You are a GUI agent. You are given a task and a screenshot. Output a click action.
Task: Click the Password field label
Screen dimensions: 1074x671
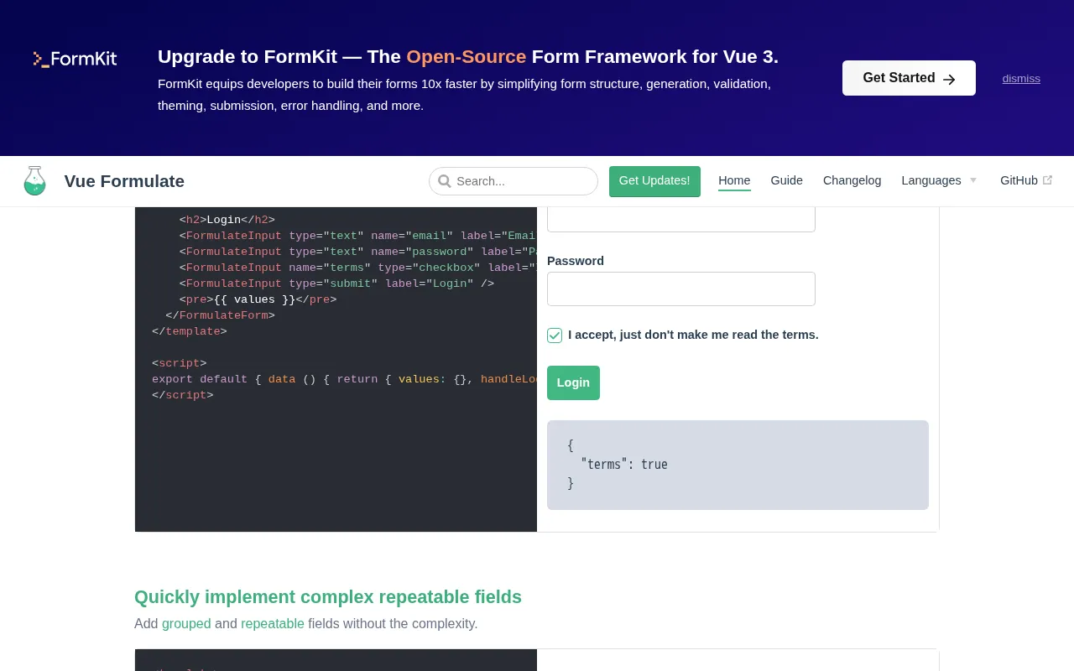(x=576, y=261)
